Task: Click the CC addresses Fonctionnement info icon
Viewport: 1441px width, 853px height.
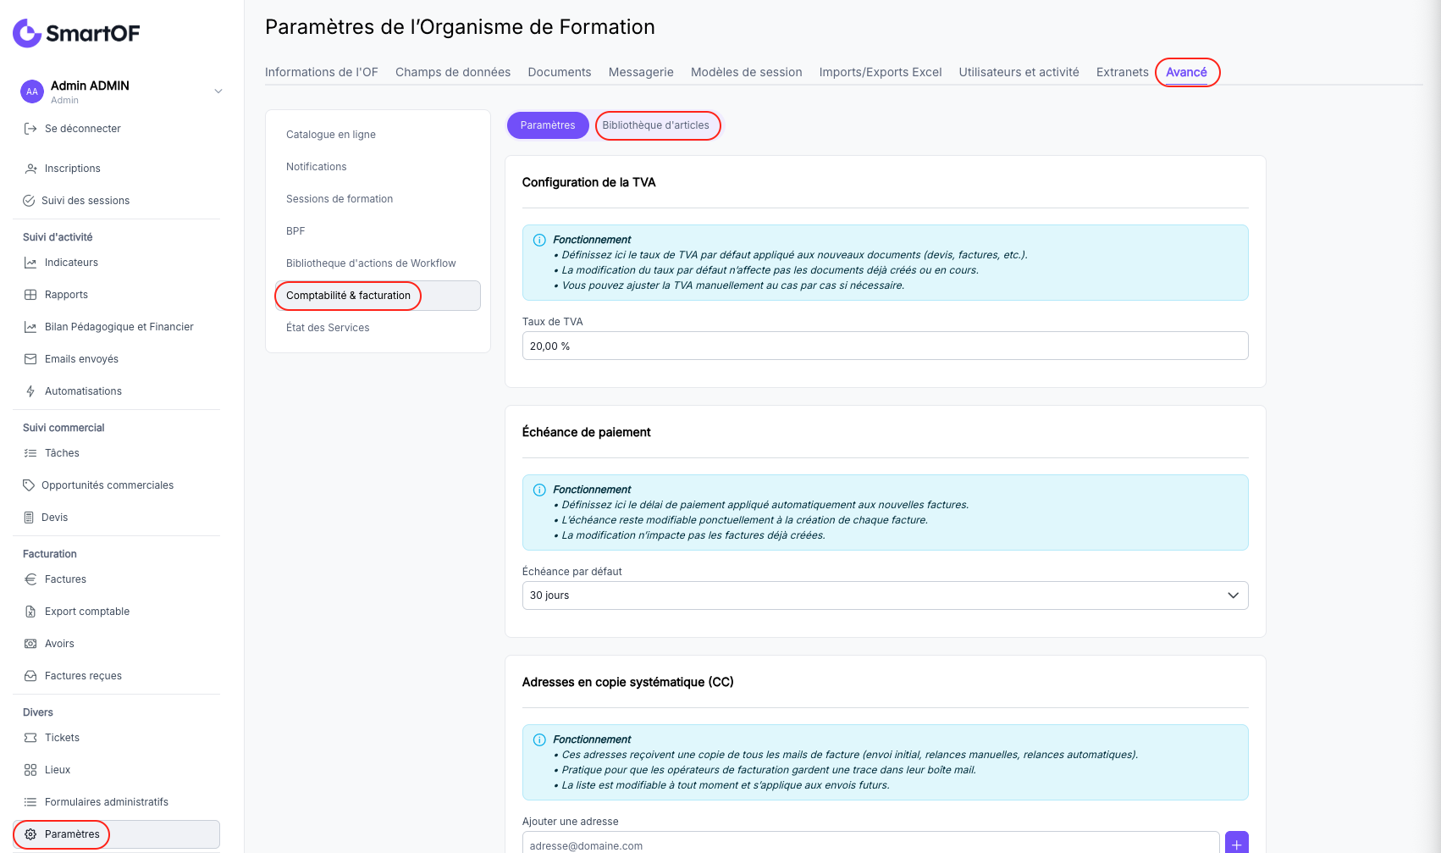Action: click(x=539, y=739)
